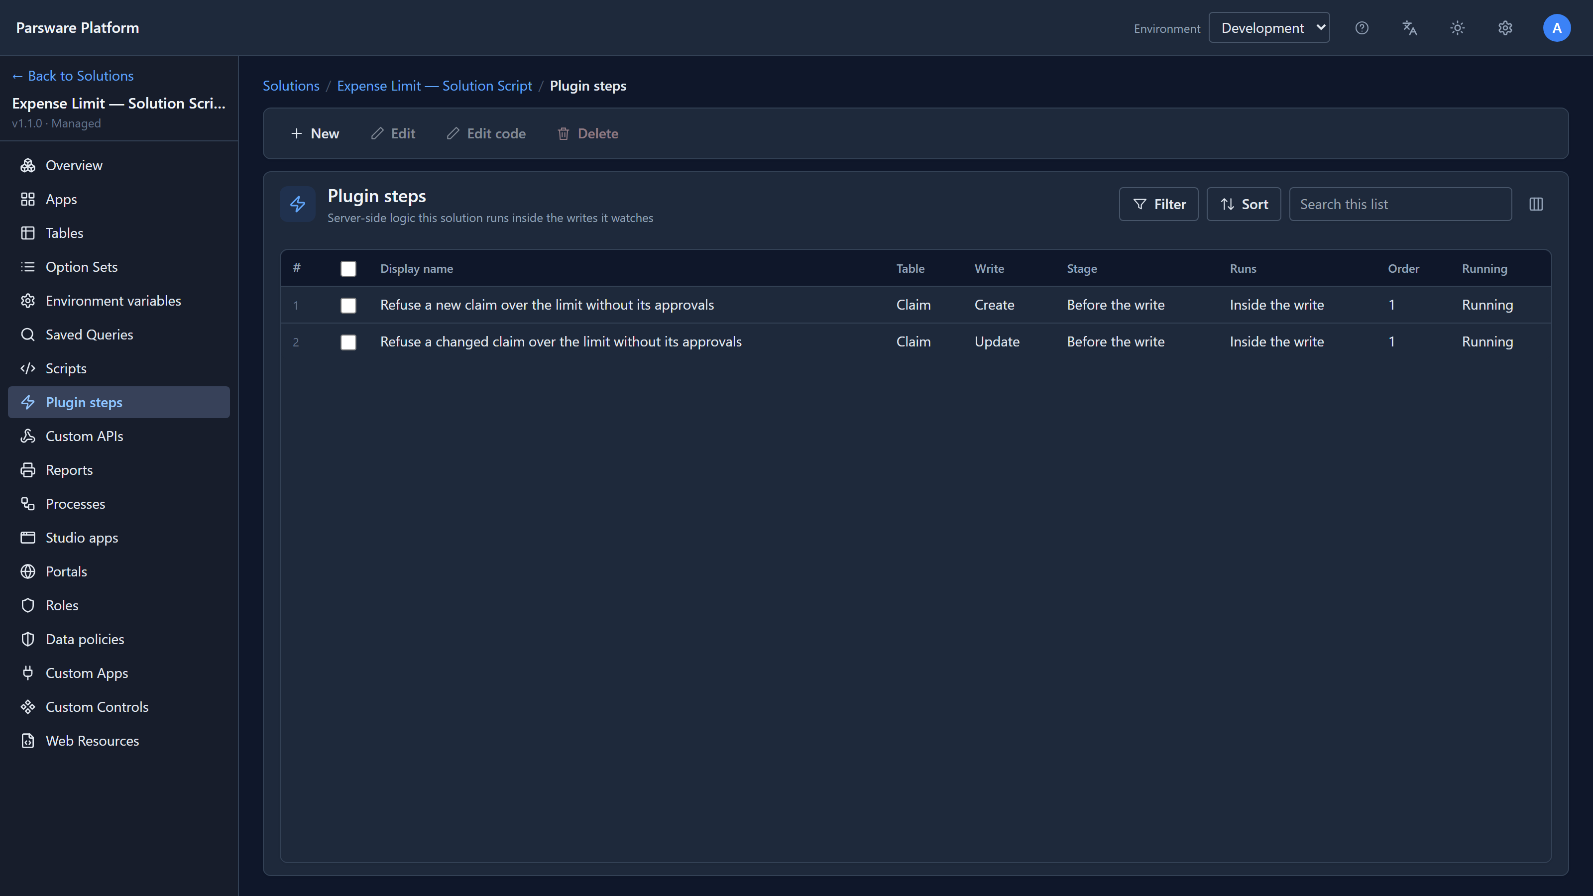
Task: Click the column chooser icon
Action: click(x=1536, y=204)
